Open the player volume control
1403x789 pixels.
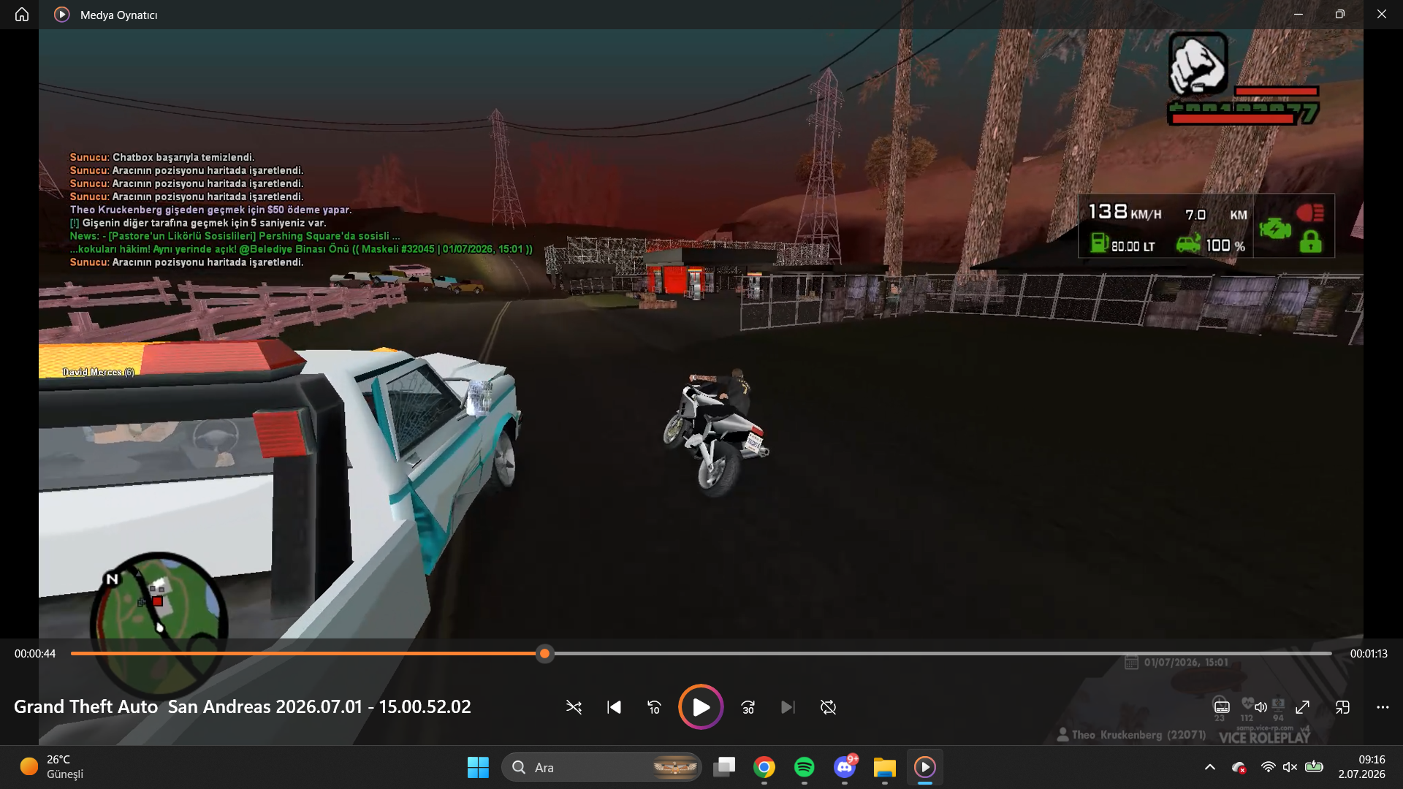pos(1261,707)
